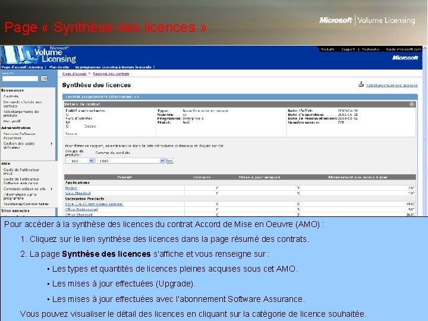The height and width of the screenshot is (321, 428).
Task: Click the browser vertical scrollbar
Action: pyautogui.click(x=425, y=131)
